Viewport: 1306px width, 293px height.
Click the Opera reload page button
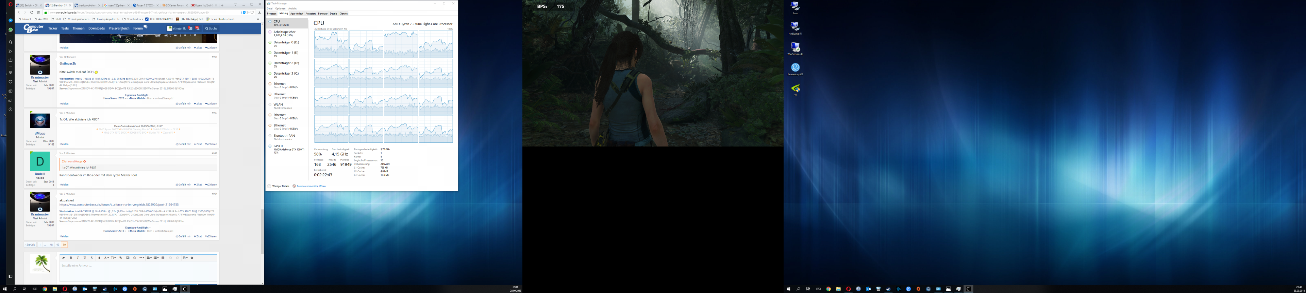[x=31, y=12]
